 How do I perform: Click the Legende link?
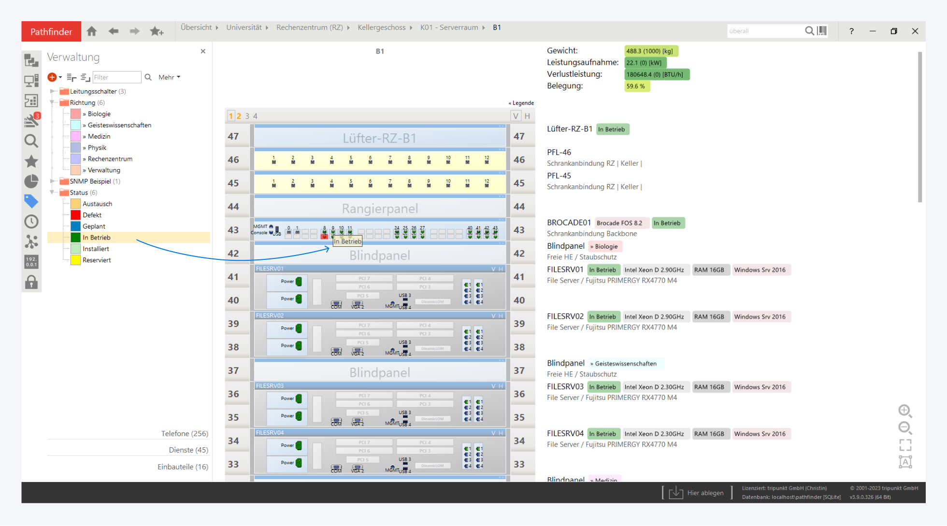pos(521,103)
